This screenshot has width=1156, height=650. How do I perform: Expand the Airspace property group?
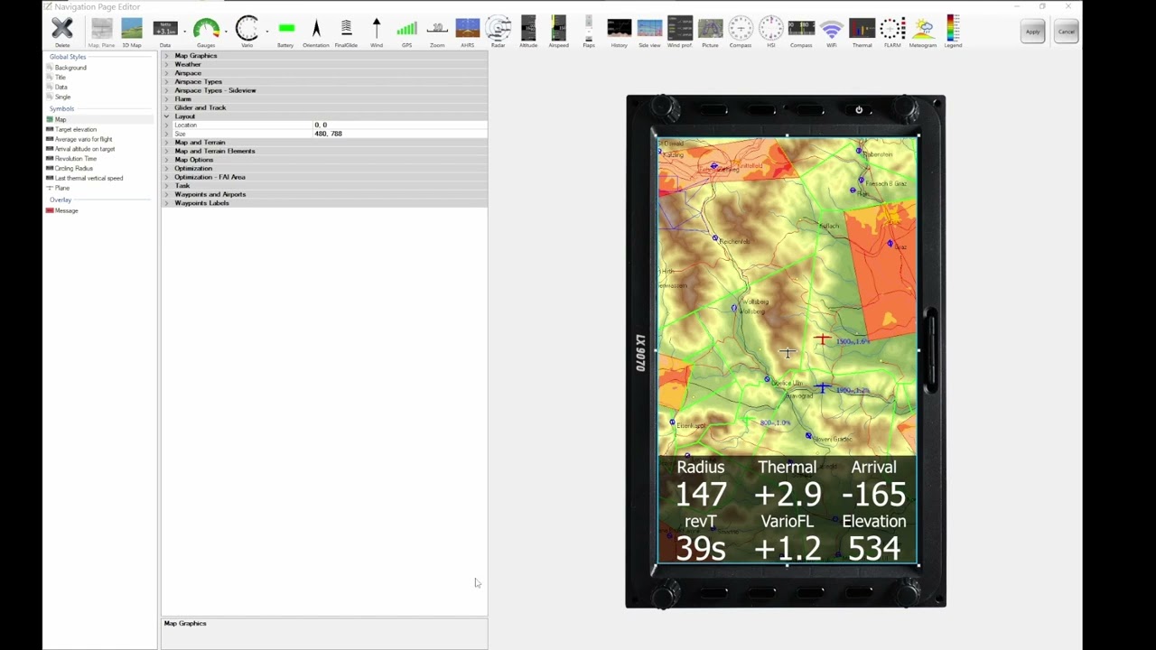(166, 73)
